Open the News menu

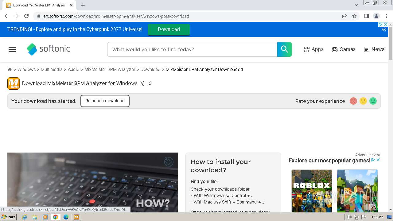click(x=374, y=49)
